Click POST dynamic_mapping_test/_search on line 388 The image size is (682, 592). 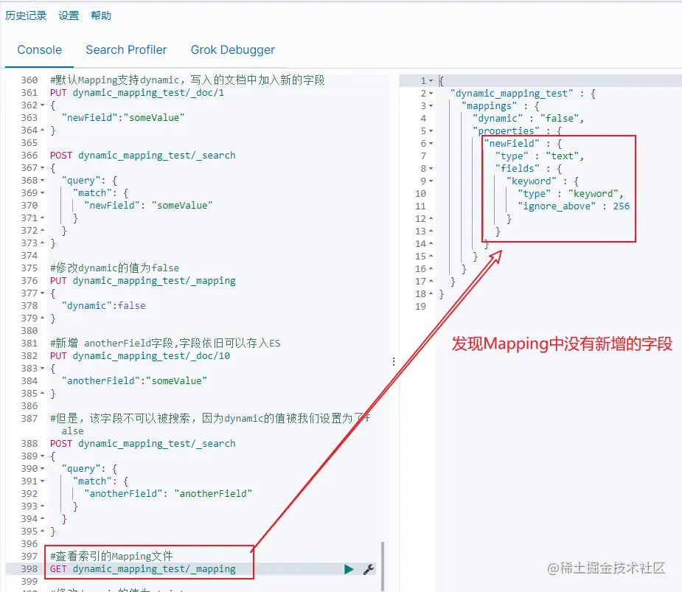(142, 444)
